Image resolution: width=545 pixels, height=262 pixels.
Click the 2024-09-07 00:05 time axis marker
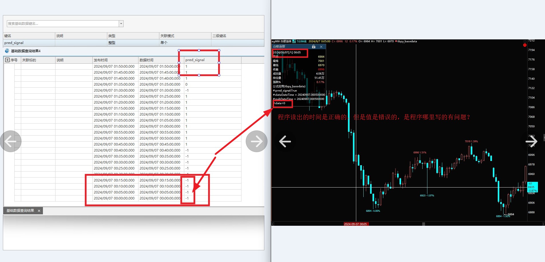tap(356, 224)
